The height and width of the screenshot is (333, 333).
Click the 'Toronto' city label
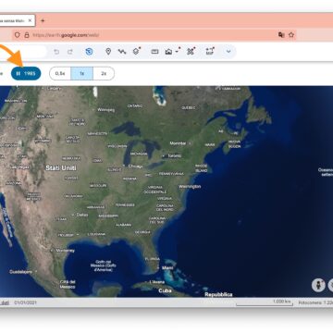pyautogui.click(x=174, y=156)
